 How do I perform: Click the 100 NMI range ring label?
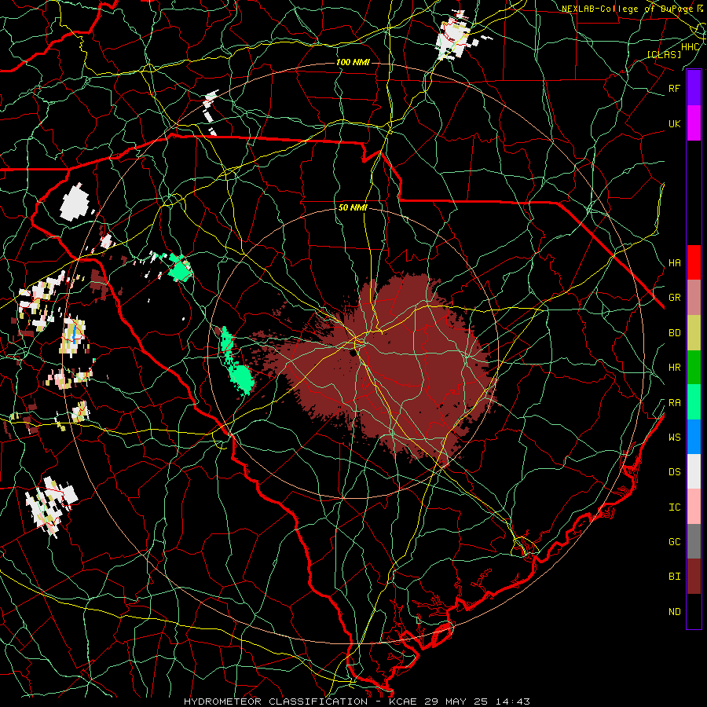[x=353, y=62]
